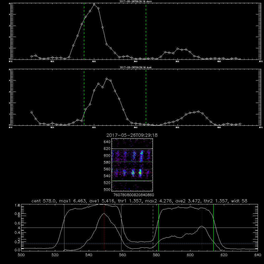Click heatmap x-axis label string 760780800820840860
Image resolution: width=264 pixels, height=264 pixels.
(134, 195)
